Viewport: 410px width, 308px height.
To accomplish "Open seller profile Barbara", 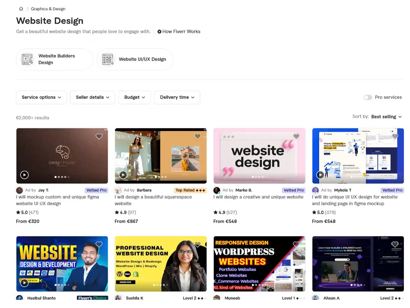I will tap(144, 190).
